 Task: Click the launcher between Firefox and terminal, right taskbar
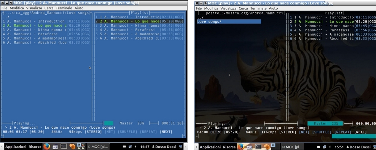click(250, 147)
